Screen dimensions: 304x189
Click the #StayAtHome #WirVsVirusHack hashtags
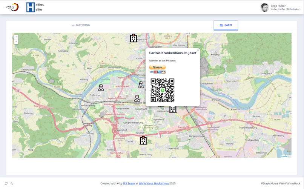pos(281,183)
